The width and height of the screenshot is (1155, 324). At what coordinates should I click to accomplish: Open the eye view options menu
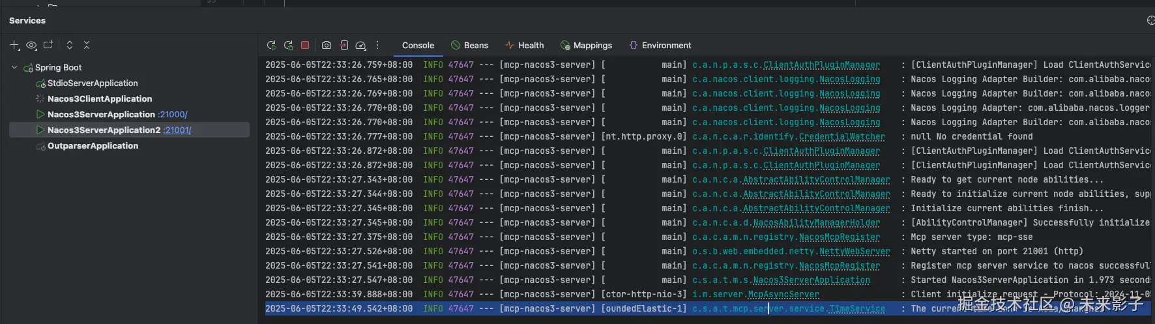[31, 45]
